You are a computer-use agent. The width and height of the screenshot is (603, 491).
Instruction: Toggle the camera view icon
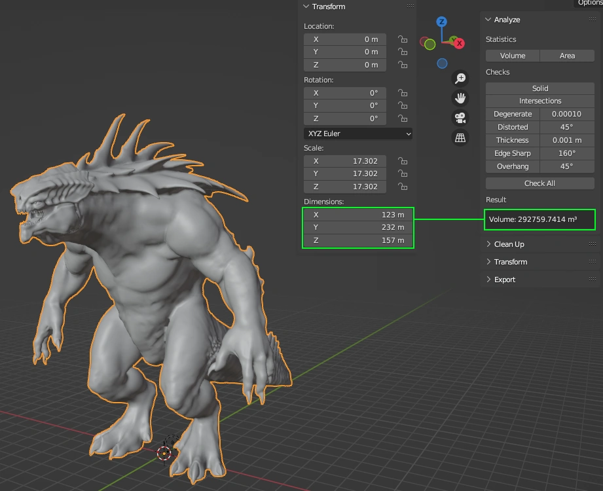pos(460,118)
